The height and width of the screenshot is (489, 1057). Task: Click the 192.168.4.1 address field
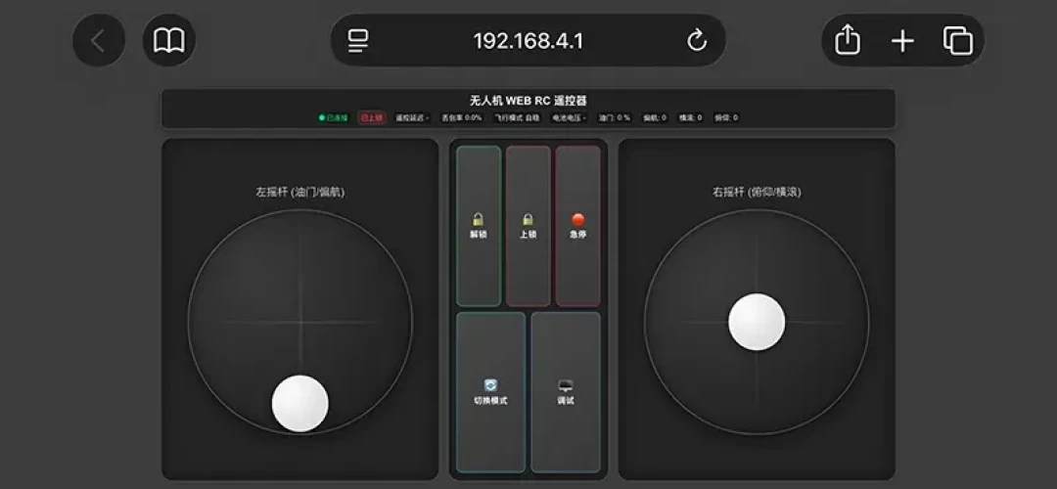click(528, 40)
